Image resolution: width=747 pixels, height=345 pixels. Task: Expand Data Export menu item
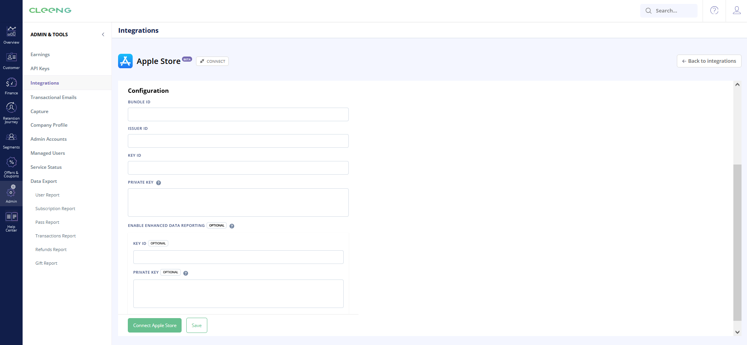(x=44, y=181)
